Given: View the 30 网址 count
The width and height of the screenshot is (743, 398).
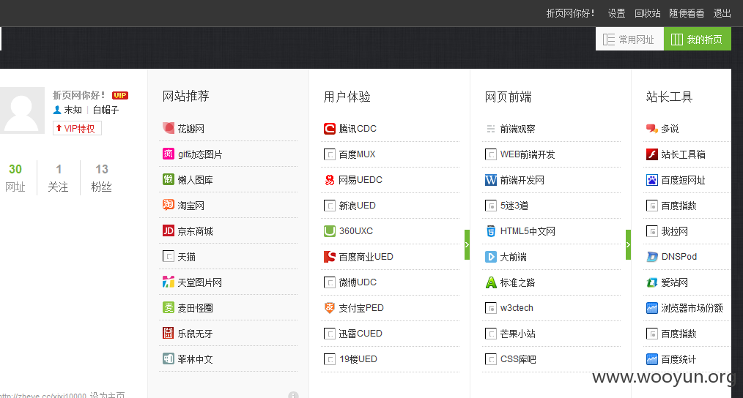Looking at the screenshot, I should coord(15,178).
